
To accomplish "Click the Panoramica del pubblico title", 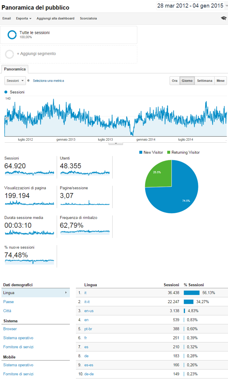I will 35,7.
